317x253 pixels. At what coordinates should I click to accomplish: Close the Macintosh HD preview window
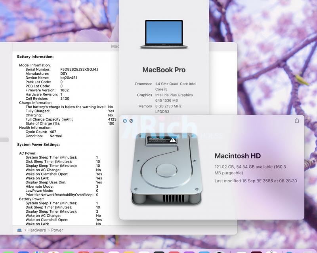125,121
